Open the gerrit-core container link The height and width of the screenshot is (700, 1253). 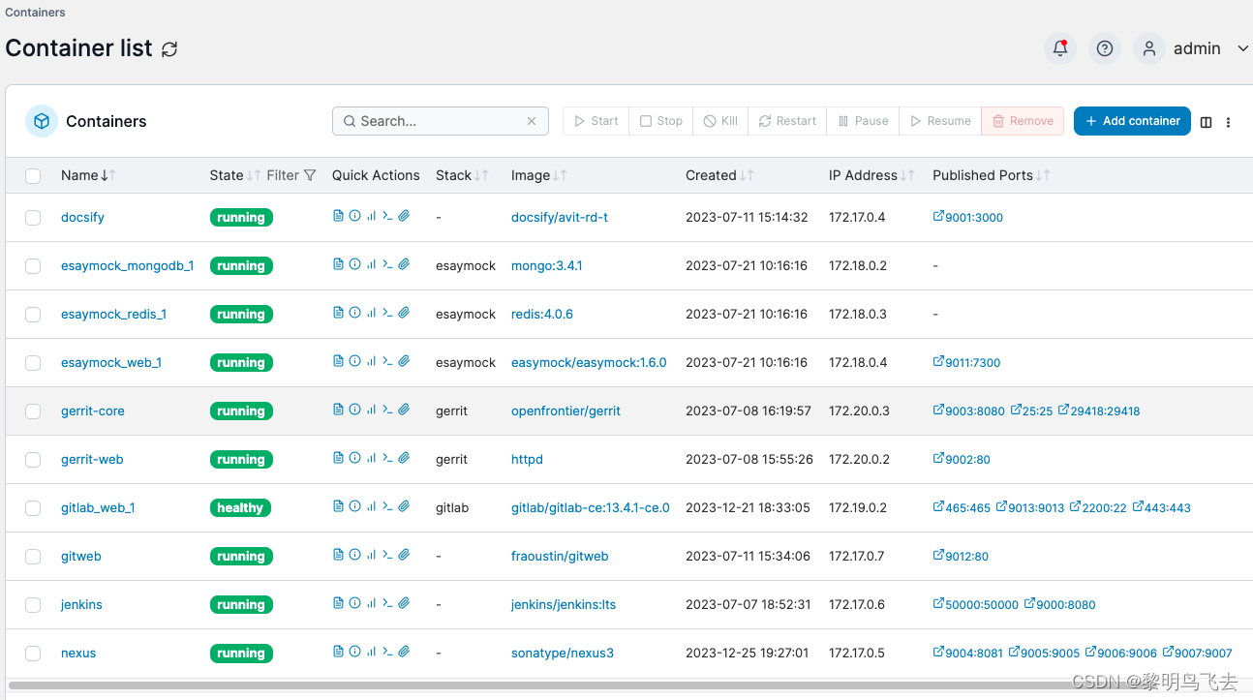point(93,411)
